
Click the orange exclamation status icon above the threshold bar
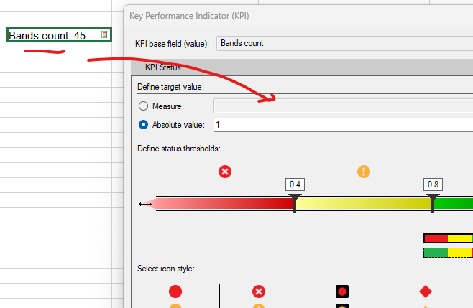tap(364, 172)
